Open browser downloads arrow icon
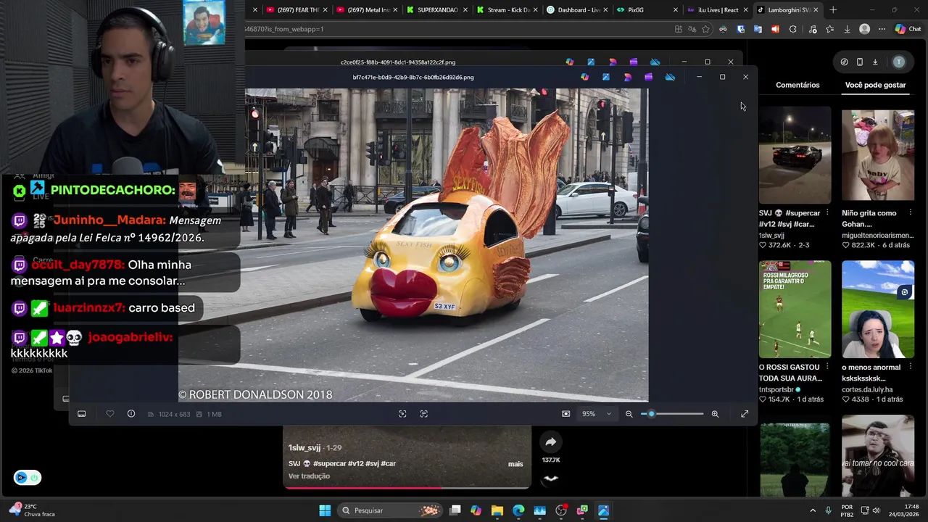 tap(847, 29)
